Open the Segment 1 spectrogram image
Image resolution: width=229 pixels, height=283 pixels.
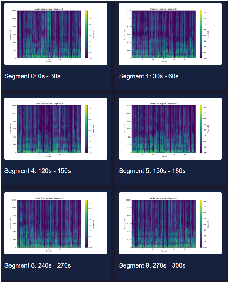164,34
